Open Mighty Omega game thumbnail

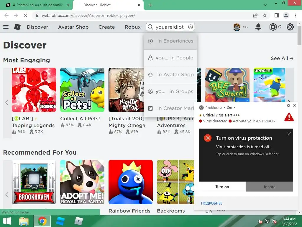coord(126,90)
